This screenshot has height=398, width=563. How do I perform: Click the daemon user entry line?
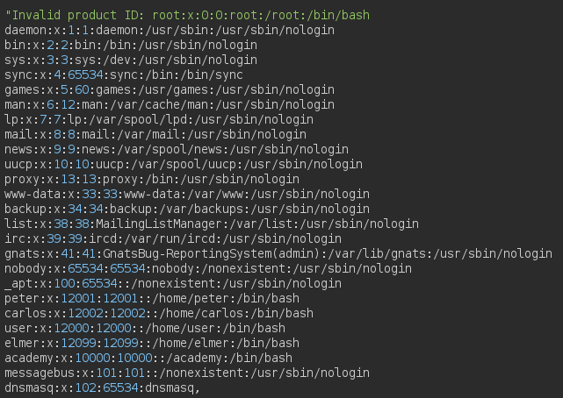tap(170, 30)
